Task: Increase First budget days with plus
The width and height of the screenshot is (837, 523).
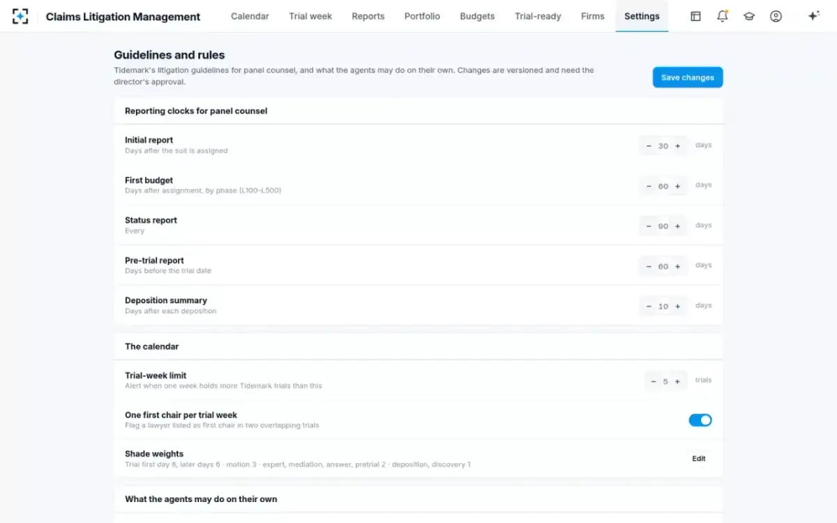Action: coord(677,186)
